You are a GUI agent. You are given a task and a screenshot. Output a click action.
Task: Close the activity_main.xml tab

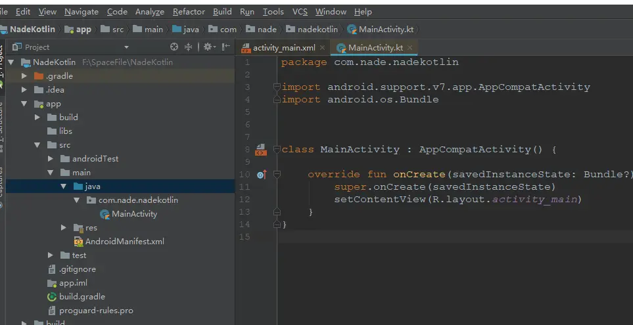pyautogui.click(x=322, y=47)
